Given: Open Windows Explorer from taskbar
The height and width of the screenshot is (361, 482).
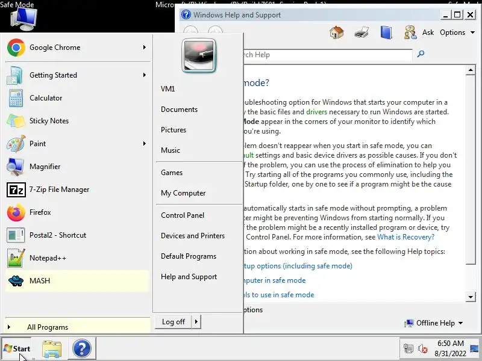Looking at the screenshot, I should 52,349.
